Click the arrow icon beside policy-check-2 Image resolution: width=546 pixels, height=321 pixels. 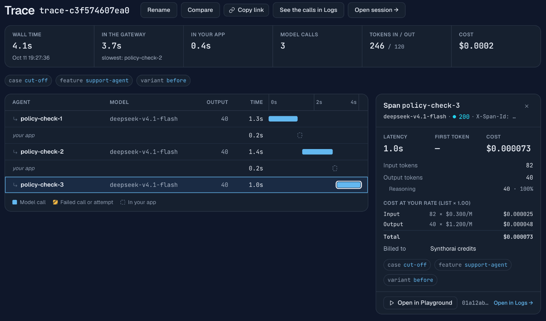pyautogui.click(x=15, y=152)
